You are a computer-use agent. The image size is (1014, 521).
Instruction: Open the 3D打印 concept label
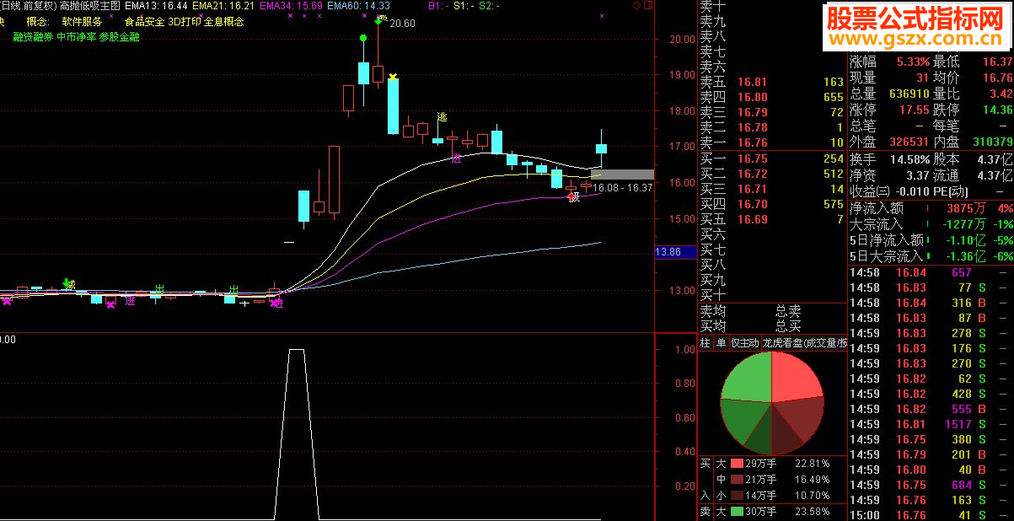pos(185,22)
